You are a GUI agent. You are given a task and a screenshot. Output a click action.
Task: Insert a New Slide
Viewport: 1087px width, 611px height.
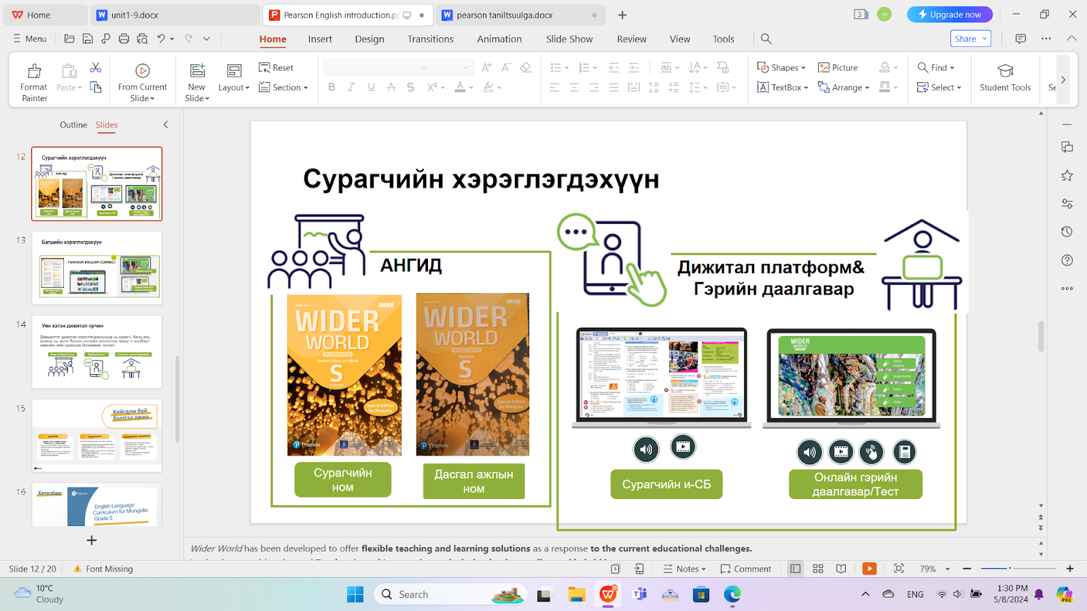pos(197,81)
